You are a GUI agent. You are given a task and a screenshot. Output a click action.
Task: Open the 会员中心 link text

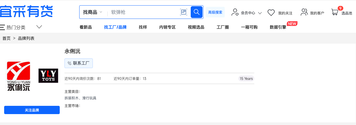[248, 13]
